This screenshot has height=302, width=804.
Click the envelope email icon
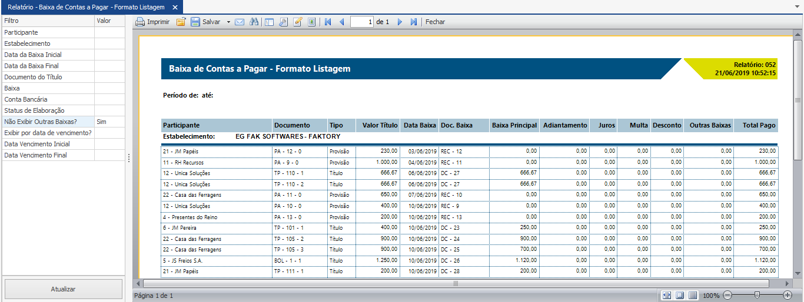(240, 22)
